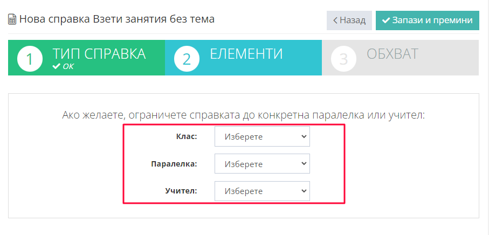Viewport: 489px width, 235px height.
Task: Click the OK checkmark under ТИП СПРАВКА
Action: 56,66
